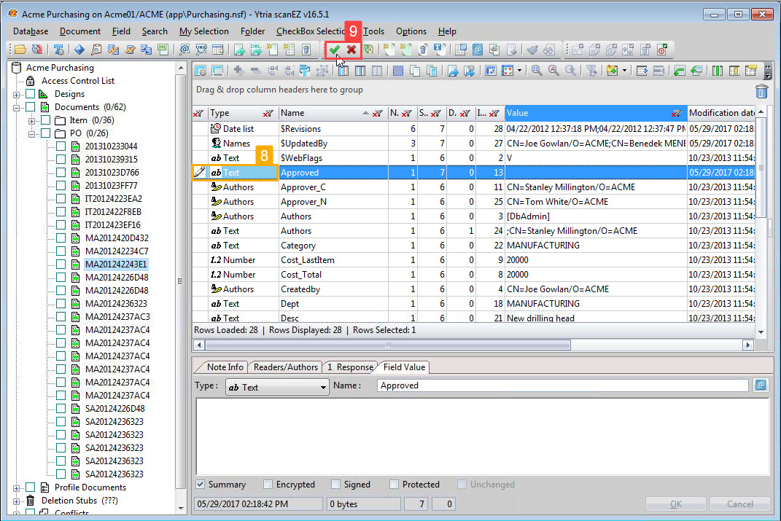
Task: Collapse the Documents folder in the sidebar tree
Action: click(x=15, y=106)
